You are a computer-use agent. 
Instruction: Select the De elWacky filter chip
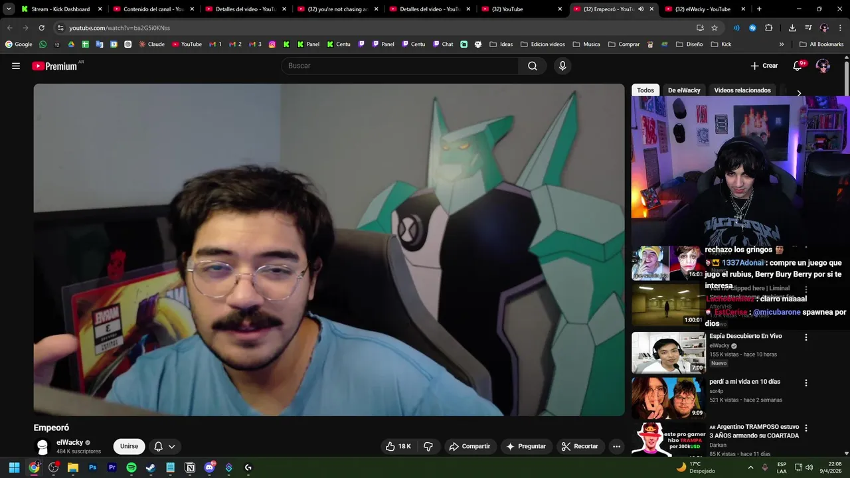pos(684,90)
